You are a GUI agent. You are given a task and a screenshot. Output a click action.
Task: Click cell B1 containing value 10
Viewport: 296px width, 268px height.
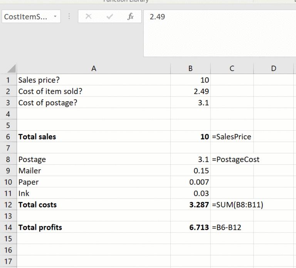(x=190, y=80)
